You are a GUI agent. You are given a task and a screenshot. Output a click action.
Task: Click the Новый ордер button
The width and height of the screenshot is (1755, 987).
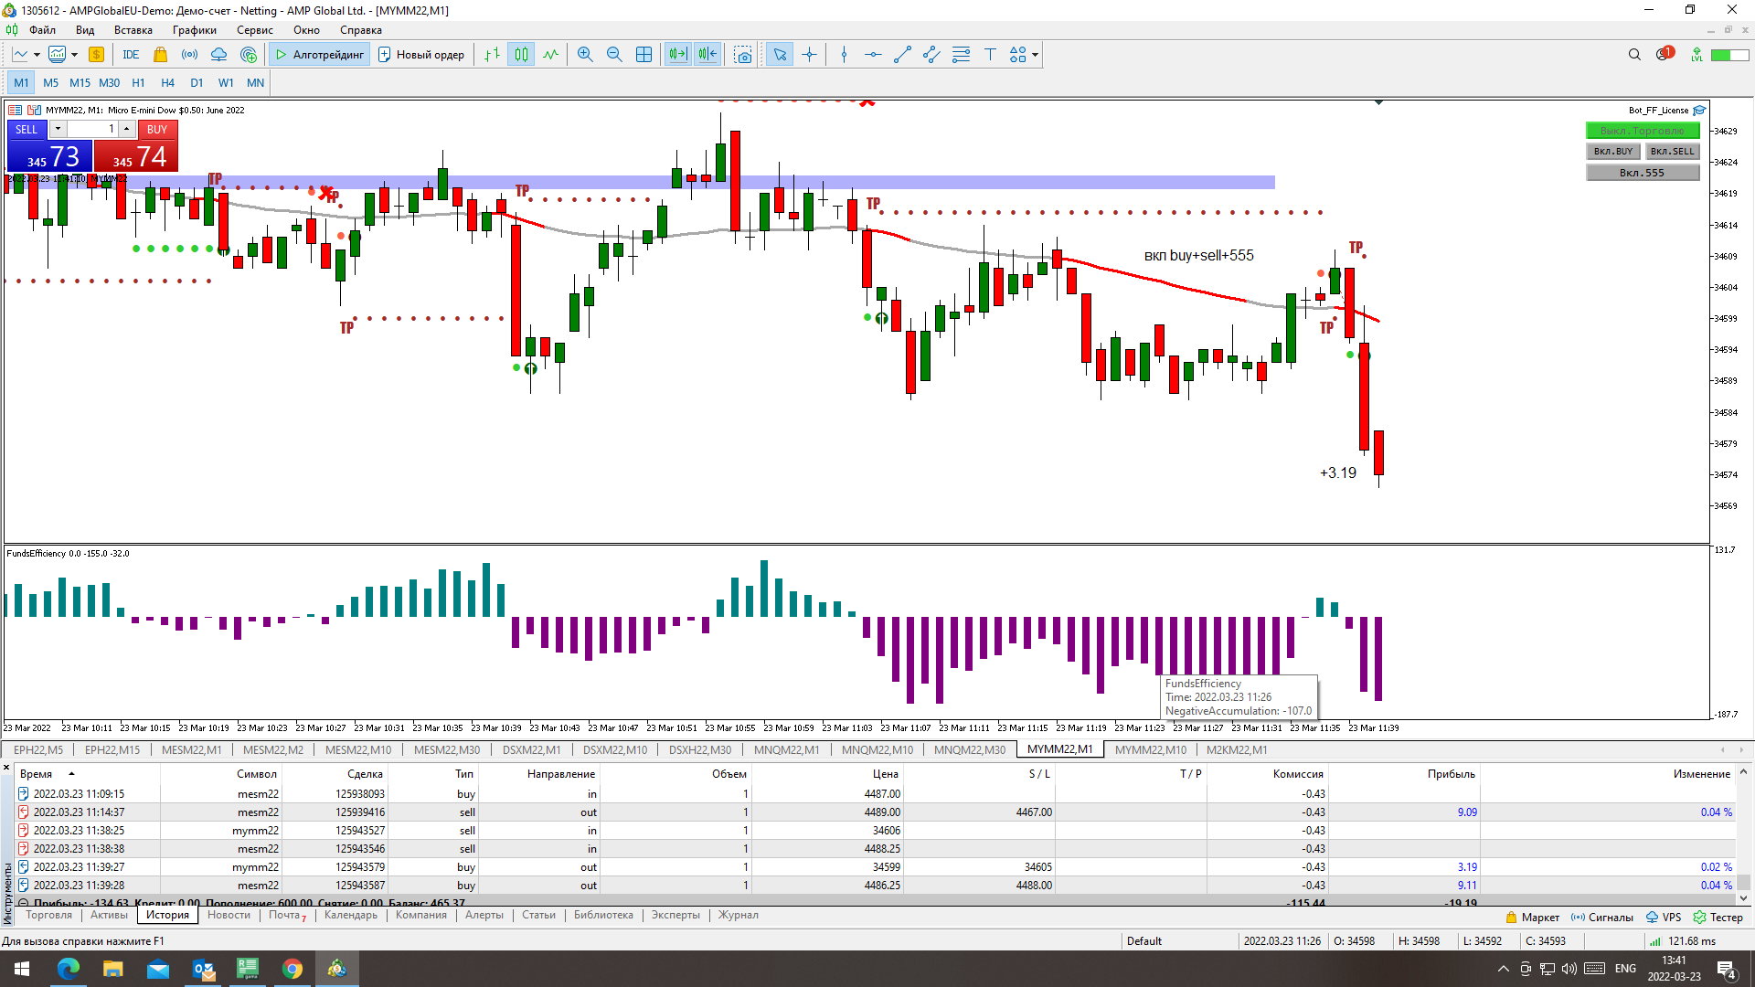pos(421,55)
